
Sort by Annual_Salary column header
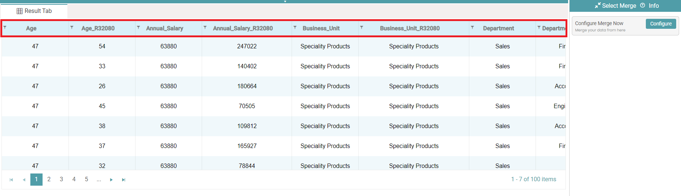click(x=165, y=28)
